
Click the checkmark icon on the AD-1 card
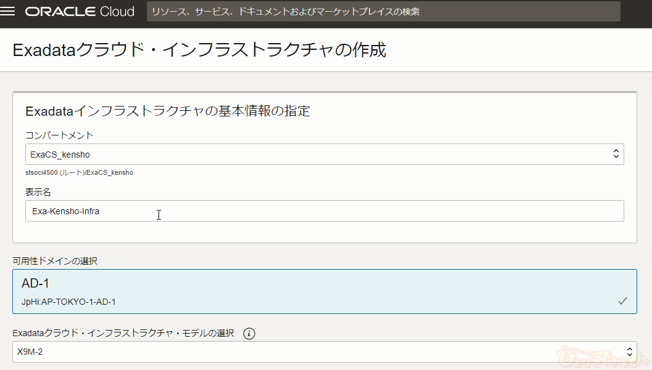[623, 301]
